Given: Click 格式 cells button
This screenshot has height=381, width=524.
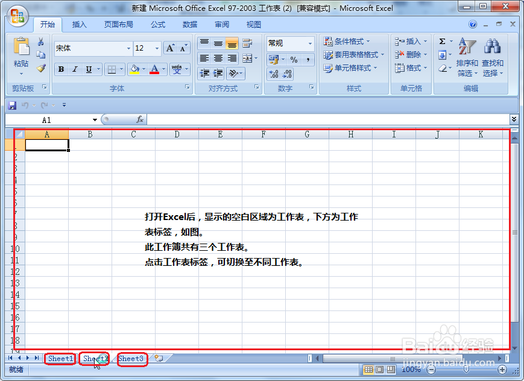Looking at the screenshot, I should pos(411,68).
